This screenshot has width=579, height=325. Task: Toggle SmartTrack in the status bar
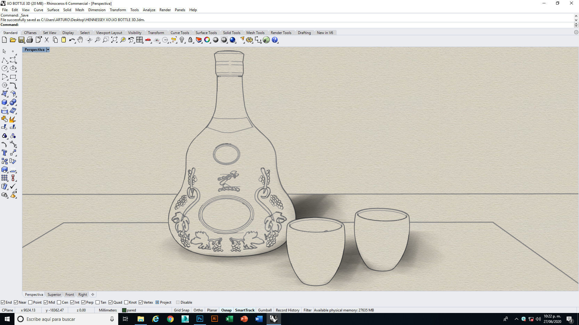pyautogui.click(x=245, y=310)
